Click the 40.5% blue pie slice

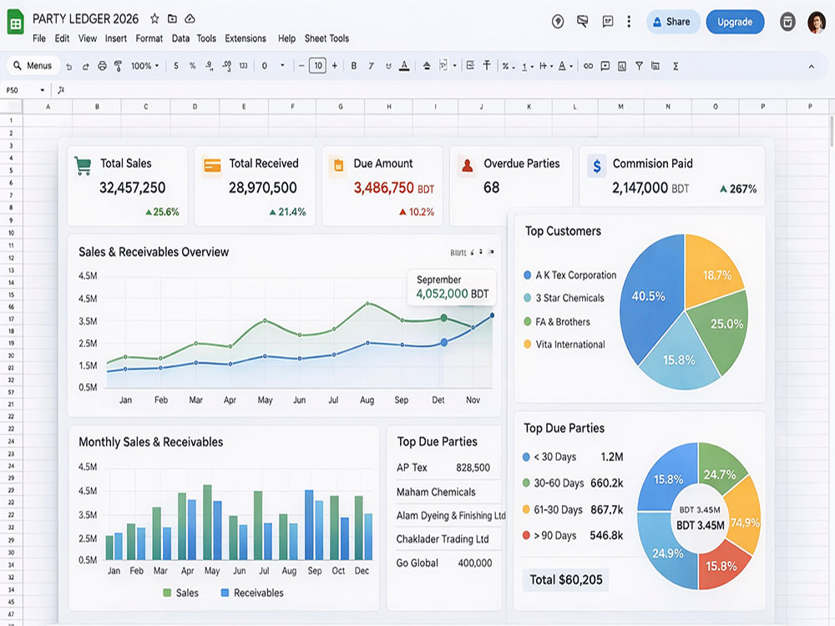pyautogui.click(x=652, y=298)
